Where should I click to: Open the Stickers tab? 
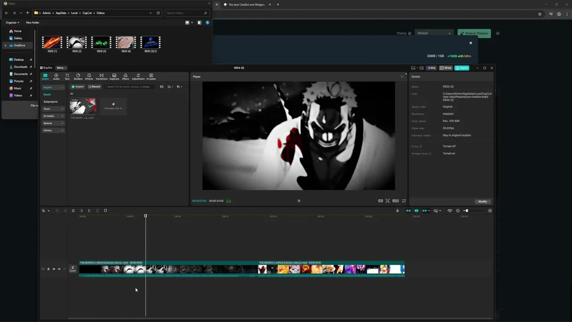coord(78,76)
